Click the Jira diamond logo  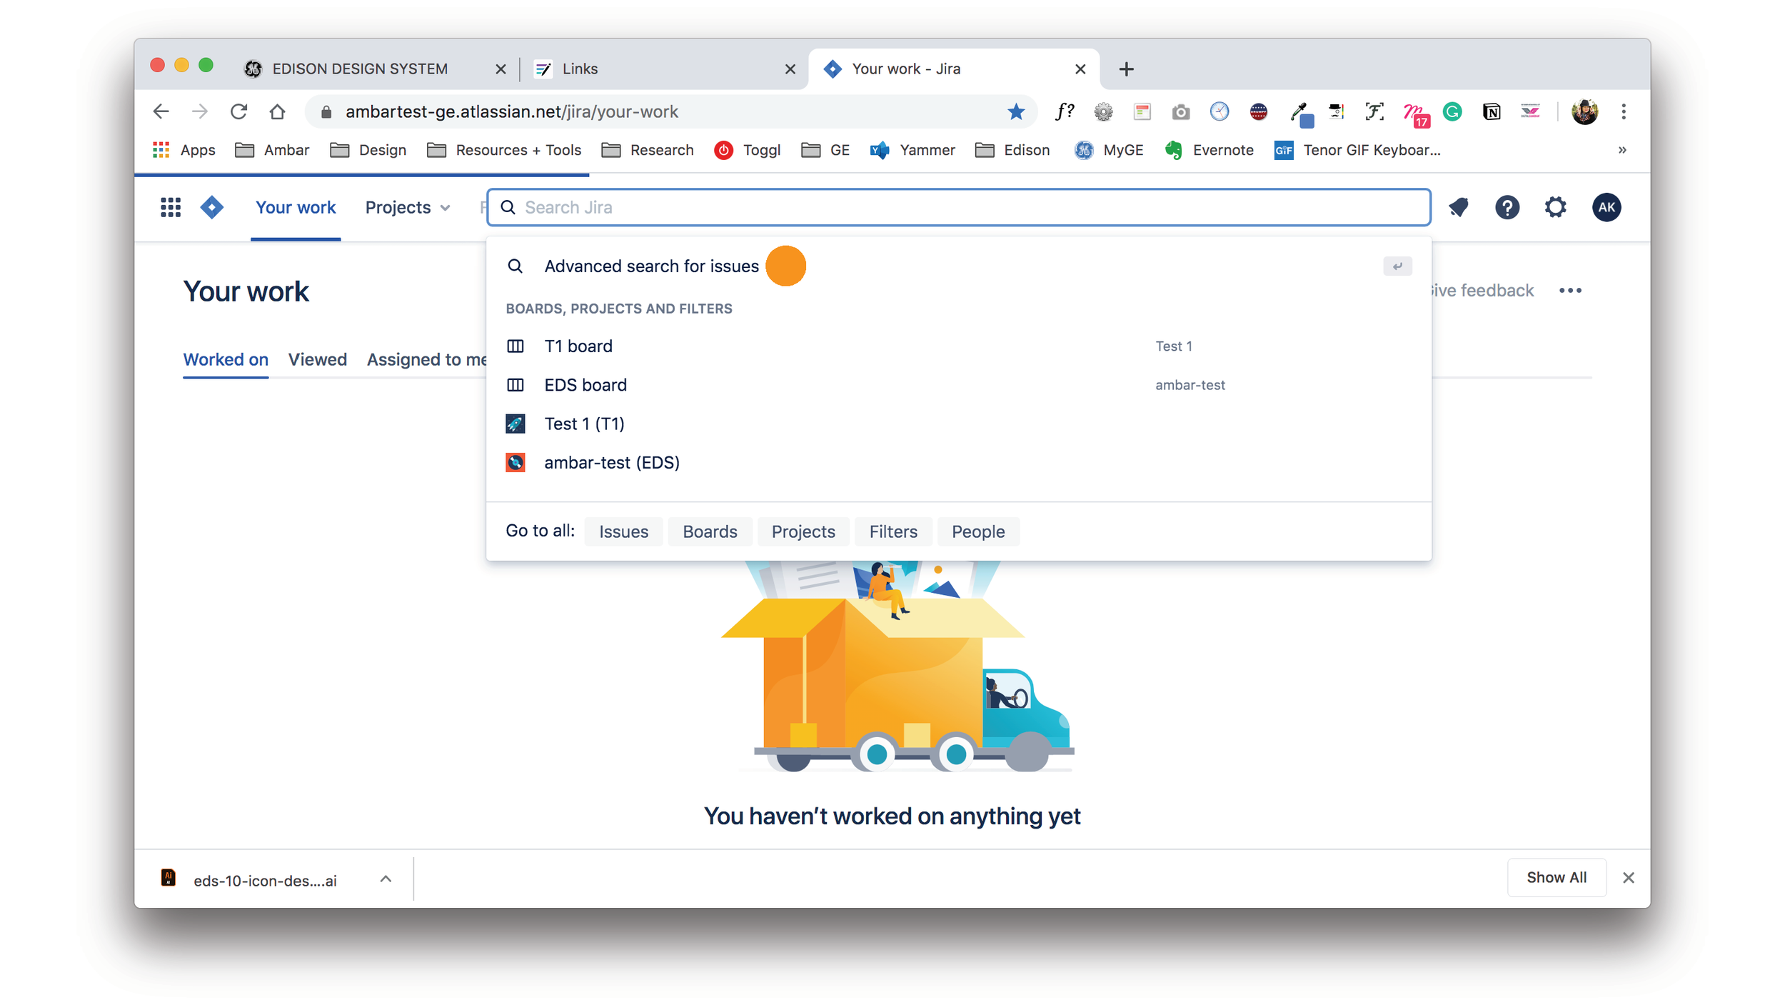[211, 207]
